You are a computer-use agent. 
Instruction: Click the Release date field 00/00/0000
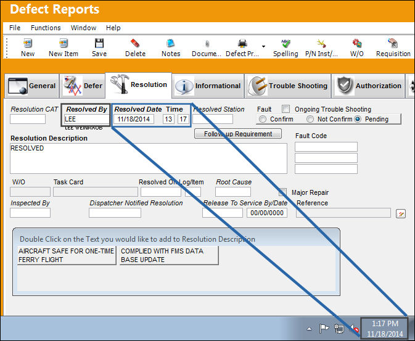[x=267, y=213]
